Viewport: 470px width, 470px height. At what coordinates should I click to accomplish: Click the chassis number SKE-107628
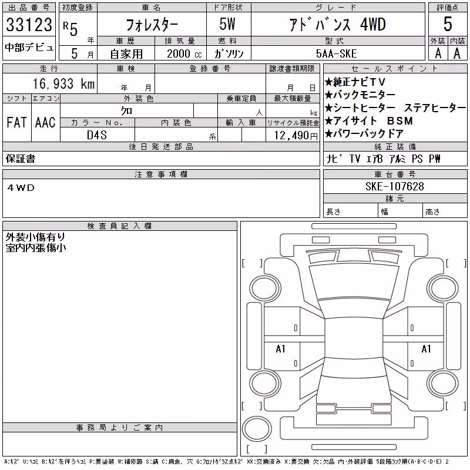[x=394, y=186]
